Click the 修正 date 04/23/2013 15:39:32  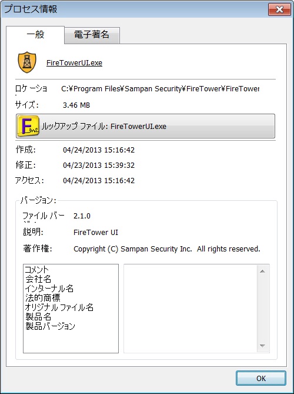(x=99, y=165)
